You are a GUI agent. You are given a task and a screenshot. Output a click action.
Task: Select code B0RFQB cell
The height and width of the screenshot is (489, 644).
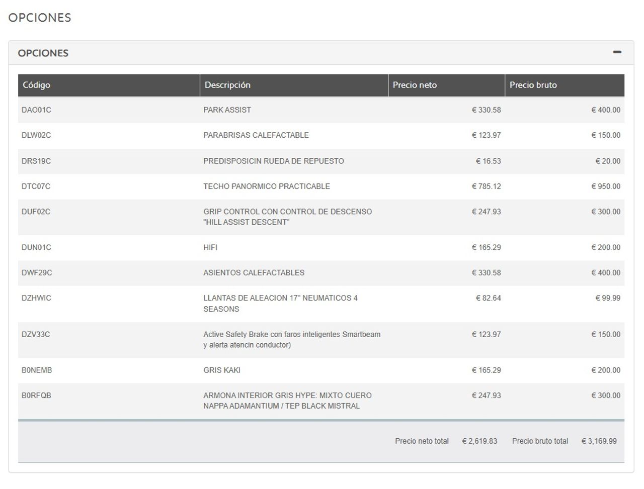(x=36, y=396)
